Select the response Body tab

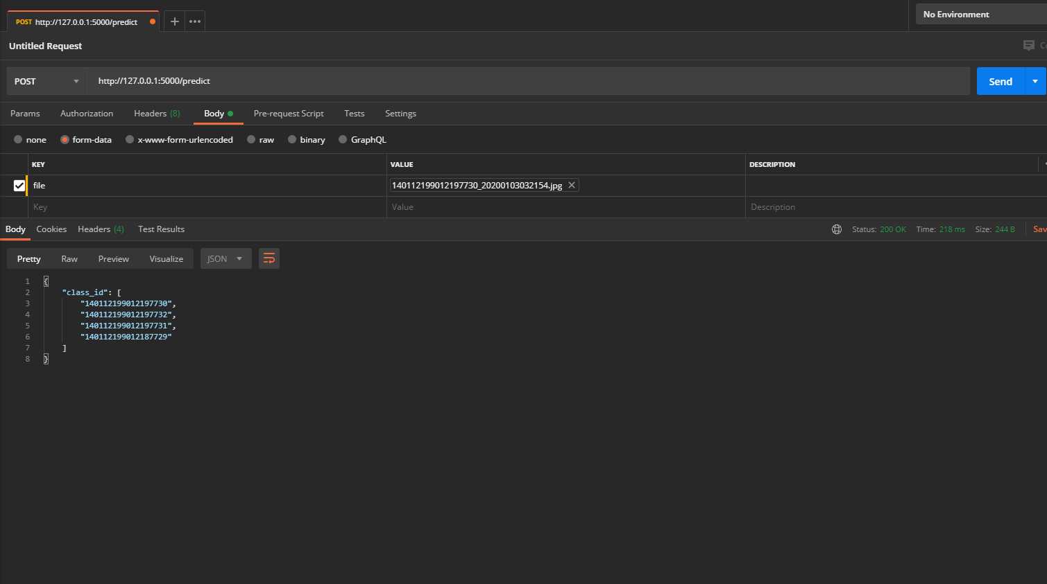(15, 229)
